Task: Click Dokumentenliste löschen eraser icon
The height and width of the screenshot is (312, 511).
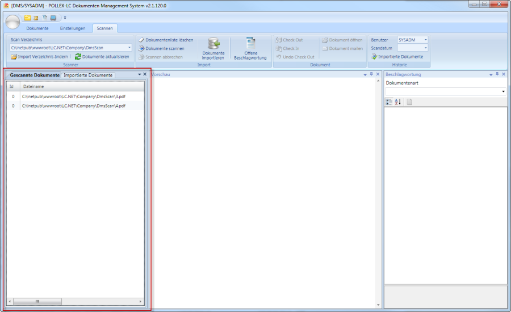Action: tap(141, 40)
